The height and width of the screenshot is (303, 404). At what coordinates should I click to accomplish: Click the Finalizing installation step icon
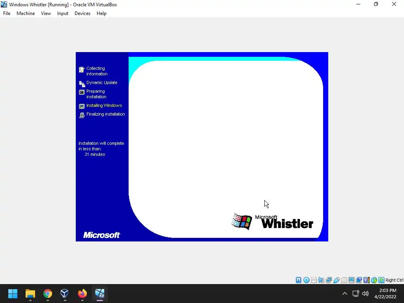point(82,115)
